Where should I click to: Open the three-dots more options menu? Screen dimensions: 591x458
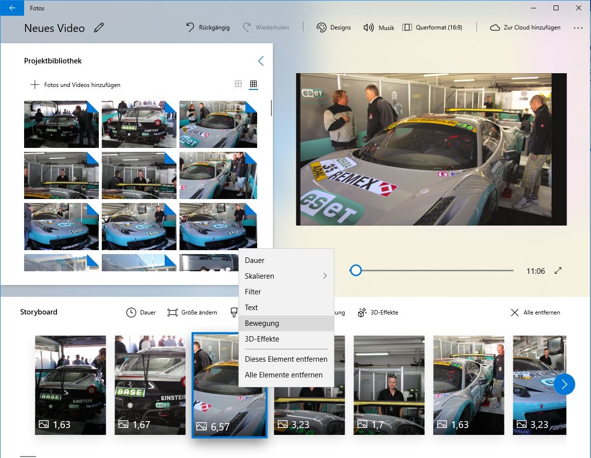[x=578, y=28]
